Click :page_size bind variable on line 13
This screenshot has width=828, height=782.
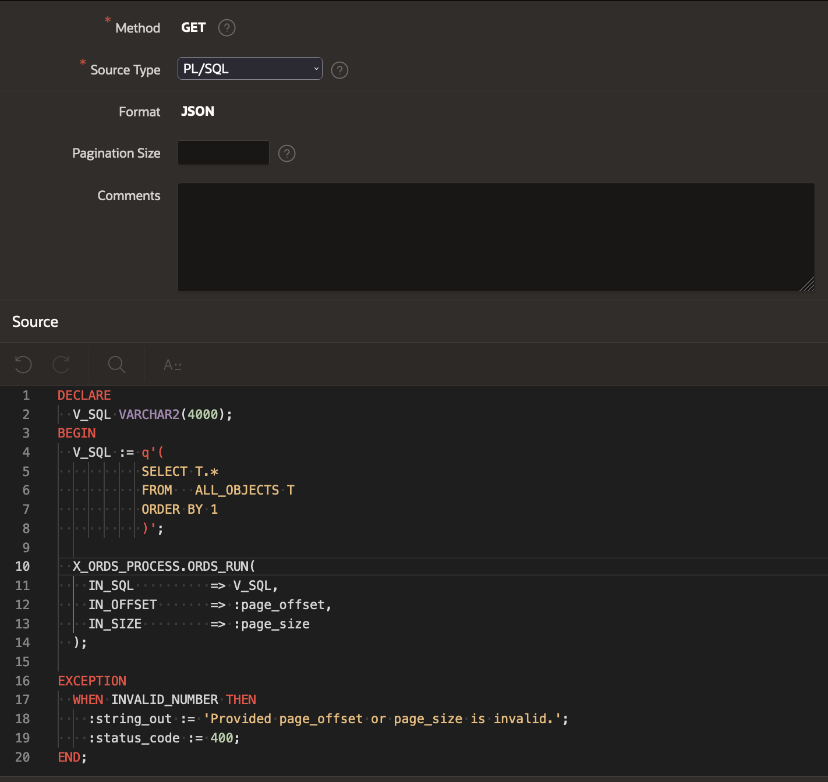click(x=271, y=624)
